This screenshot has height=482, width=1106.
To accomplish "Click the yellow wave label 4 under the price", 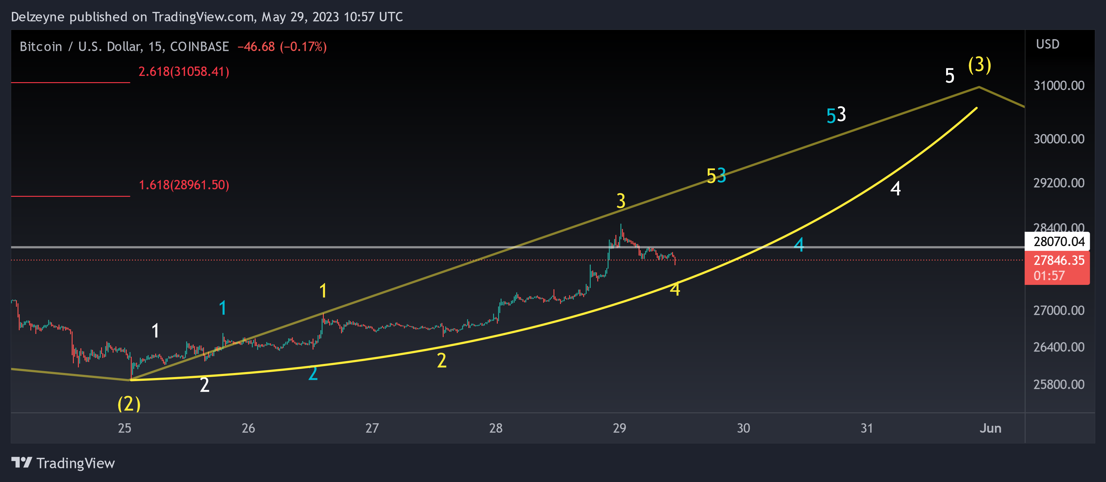I will [x=675, y=289].
